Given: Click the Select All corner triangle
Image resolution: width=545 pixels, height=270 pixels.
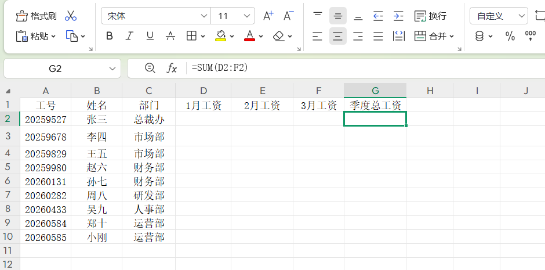Looking at the screenshot, I should (x=8, y=92).
